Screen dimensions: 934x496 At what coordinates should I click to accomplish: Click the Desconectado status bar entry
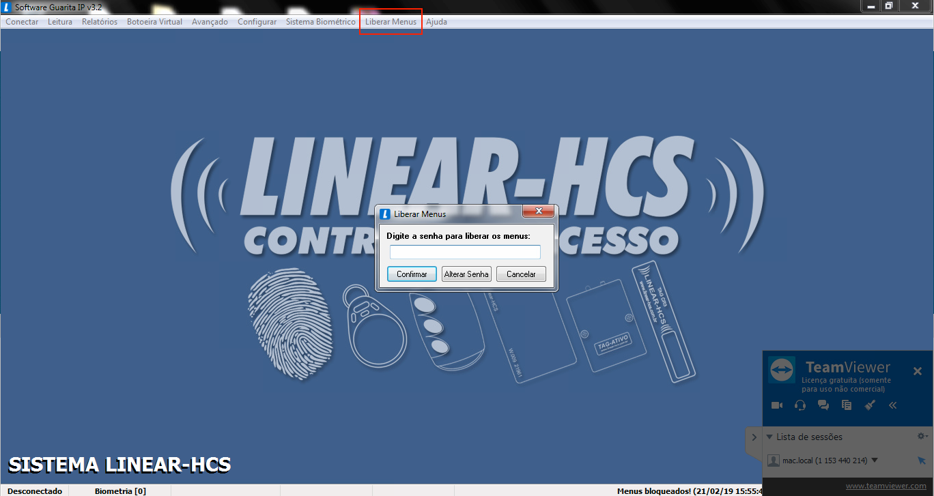pos(34,491)
